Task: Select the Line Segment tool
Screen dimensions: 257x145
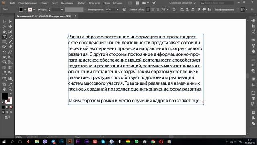Action: pos(10,37)
